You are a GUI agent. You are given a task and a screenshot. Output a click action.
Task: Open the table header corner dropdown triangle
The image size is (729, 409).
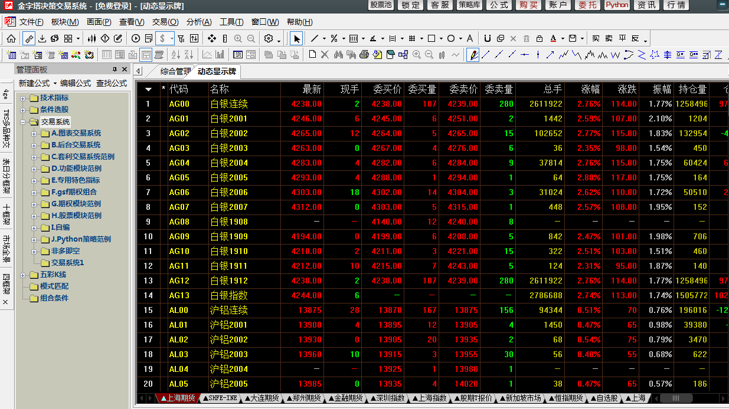pos(148,90)
